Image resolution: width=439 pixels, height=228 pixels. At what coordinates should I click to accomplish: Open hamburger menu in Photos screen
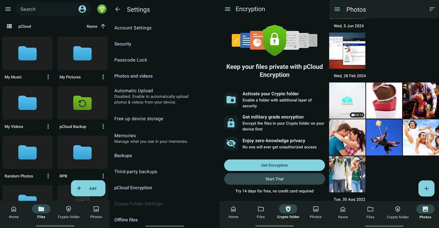(337, 9)
